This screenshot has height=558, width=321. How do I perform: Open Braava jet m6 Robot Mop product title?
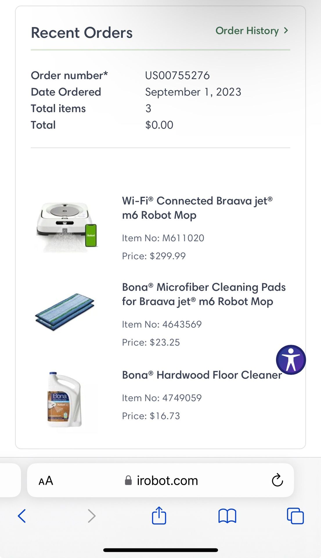(x=197, y=208)
